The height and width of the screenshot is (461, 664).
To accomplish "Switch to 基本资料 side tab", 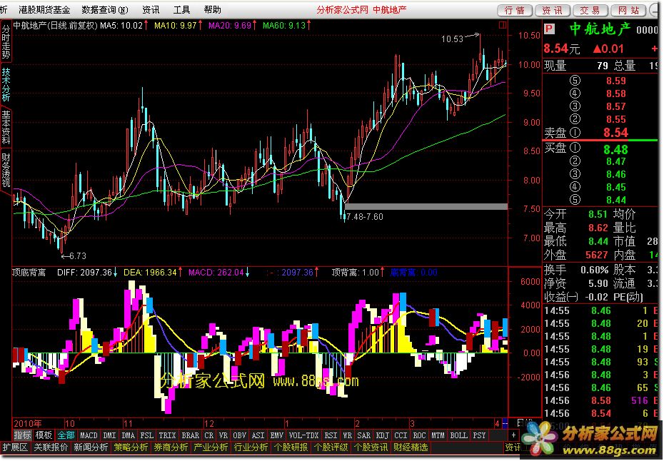I will [x=6, y=127].
